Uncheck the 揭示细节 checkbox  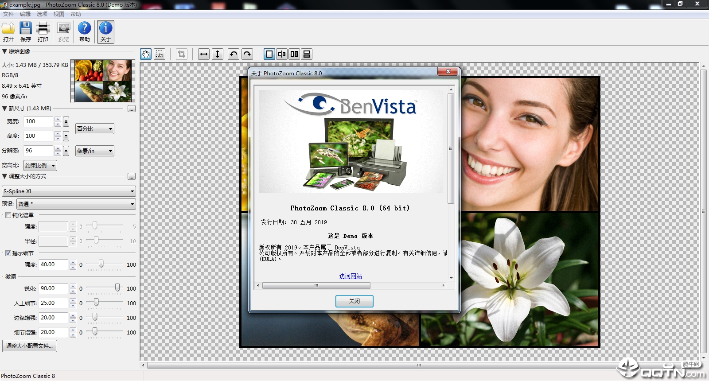[x=8, y=253]
